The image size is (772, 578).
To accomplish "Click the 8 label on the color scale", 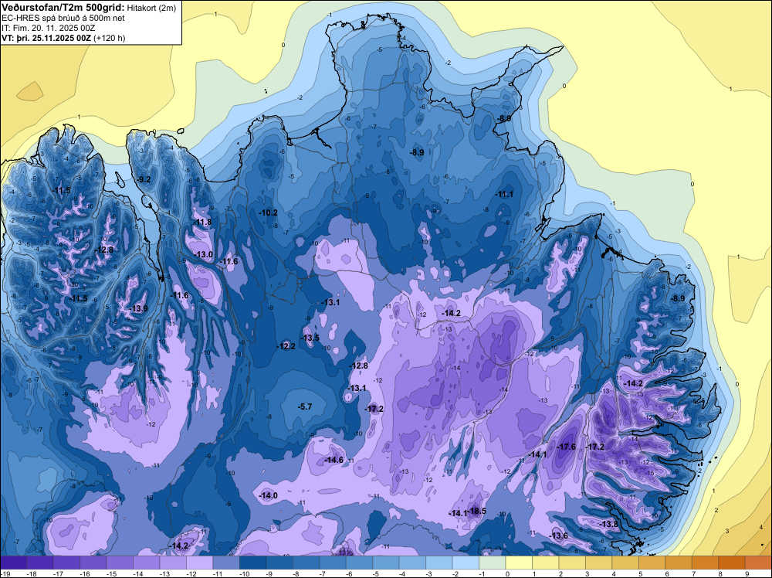I will pos(720,574).
